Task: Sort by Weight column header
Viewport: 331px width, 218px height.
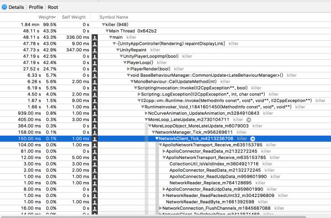Action: [x=47, y=17]
